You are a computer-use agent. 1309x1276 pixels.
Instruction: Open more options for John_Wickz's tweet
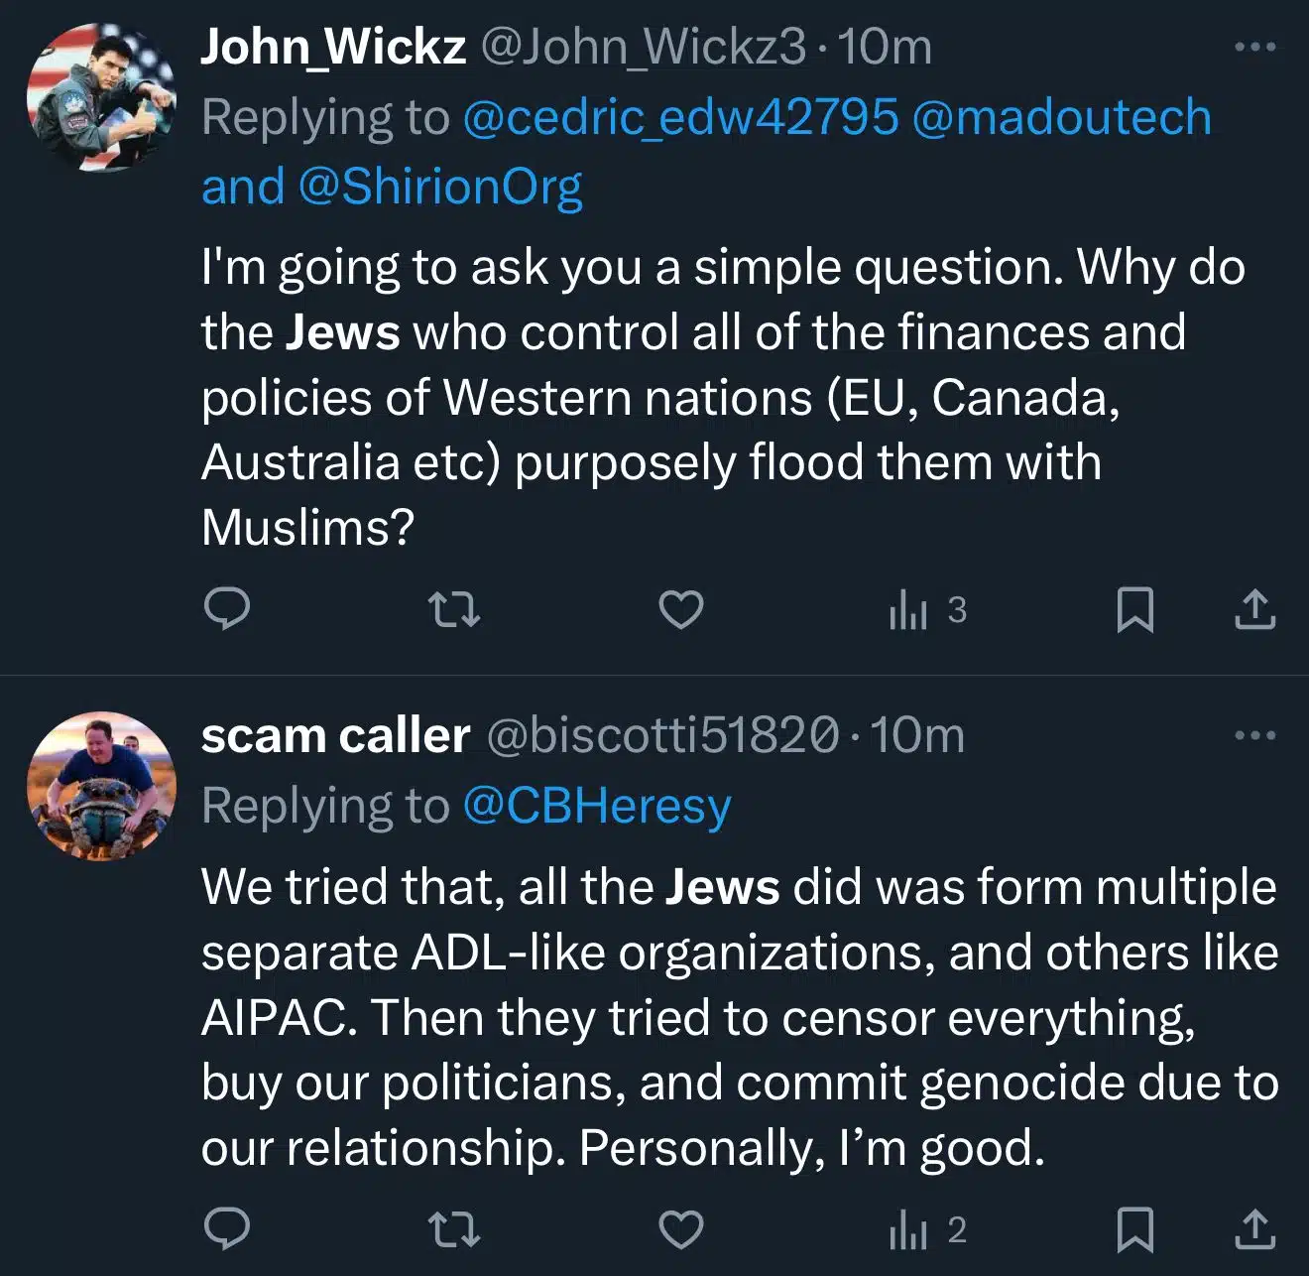[x=1254, y=47]
